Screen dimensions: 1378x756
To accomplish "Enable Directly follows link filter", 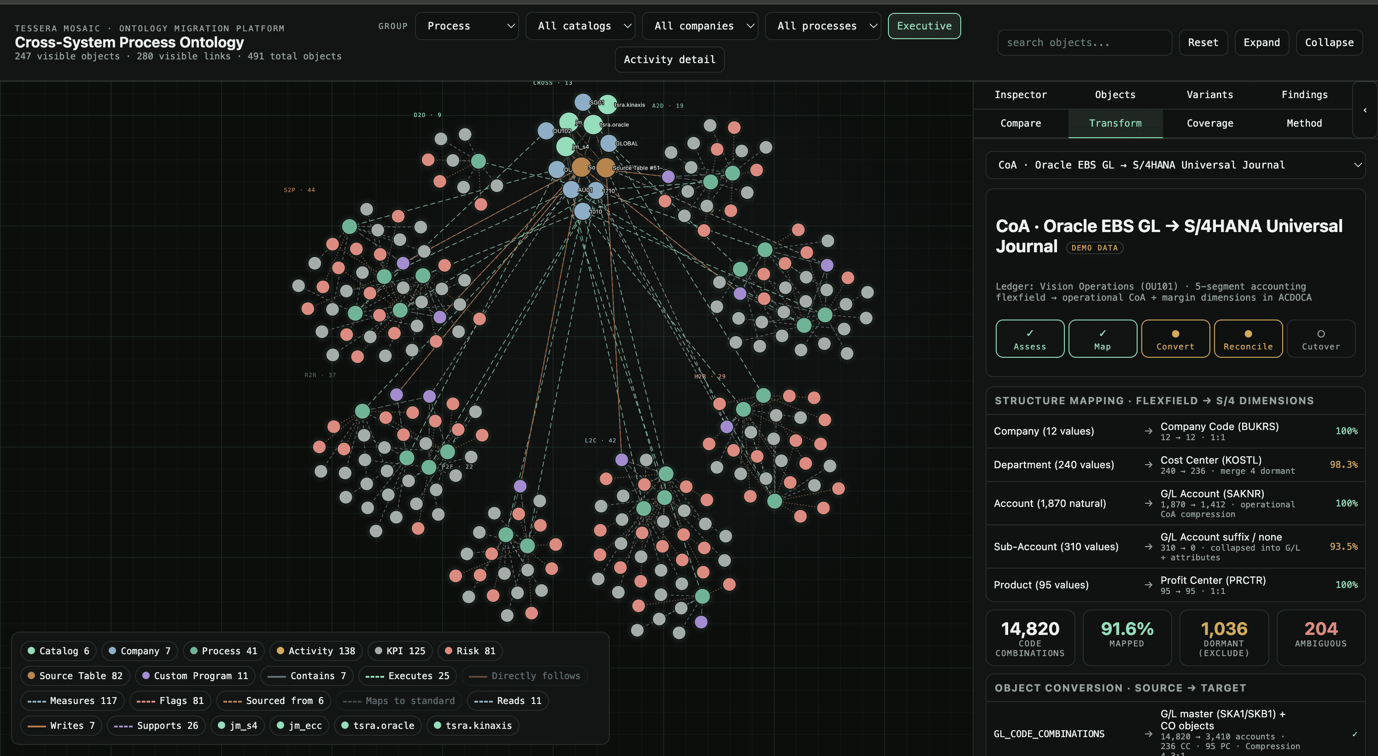I will coord(524,676).
